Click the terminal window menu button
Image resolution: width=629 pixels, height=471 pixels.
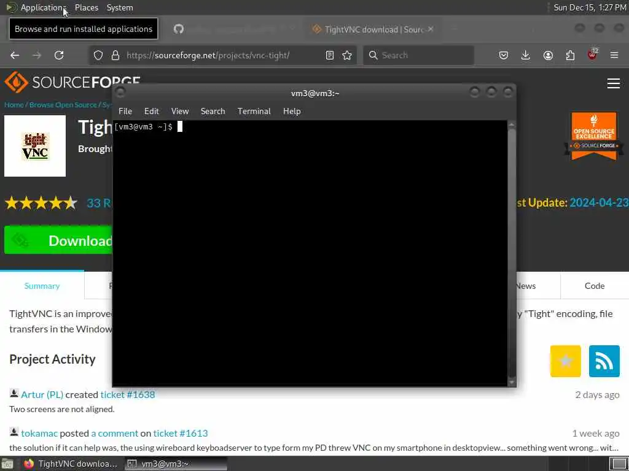120,93
